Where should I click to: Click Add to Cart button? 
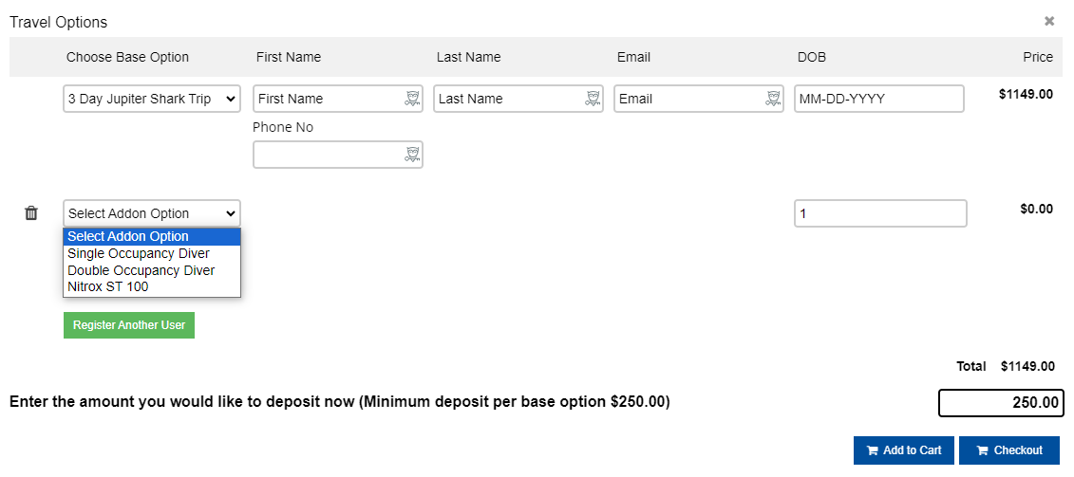tap(904, 450)
